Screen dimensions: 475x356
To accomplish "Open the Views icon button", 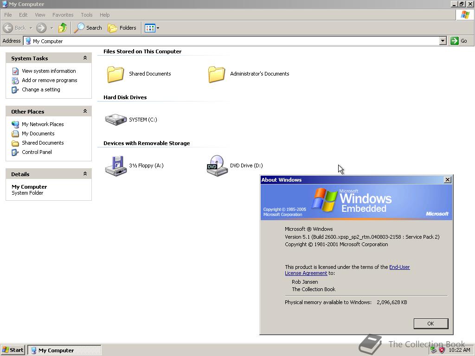I will 150,28.
